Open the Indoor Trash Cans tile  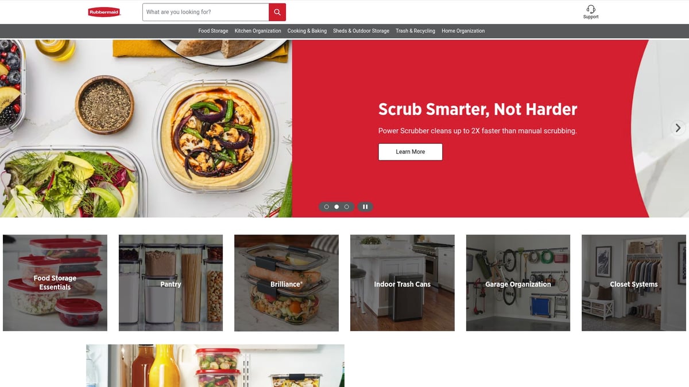coord(402,283)
